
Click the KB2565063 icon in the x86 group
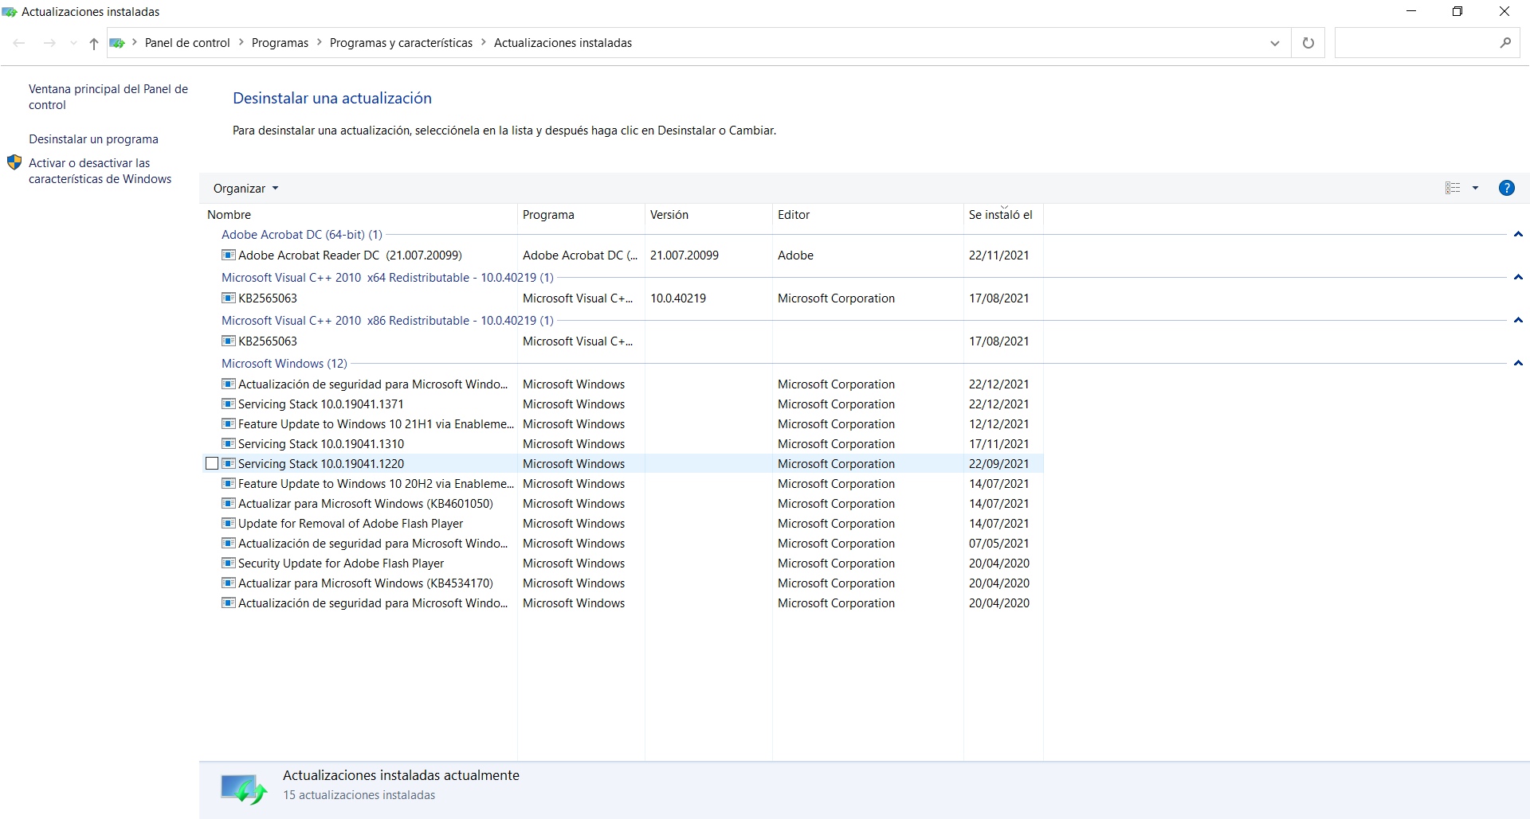tap(229, 341)
